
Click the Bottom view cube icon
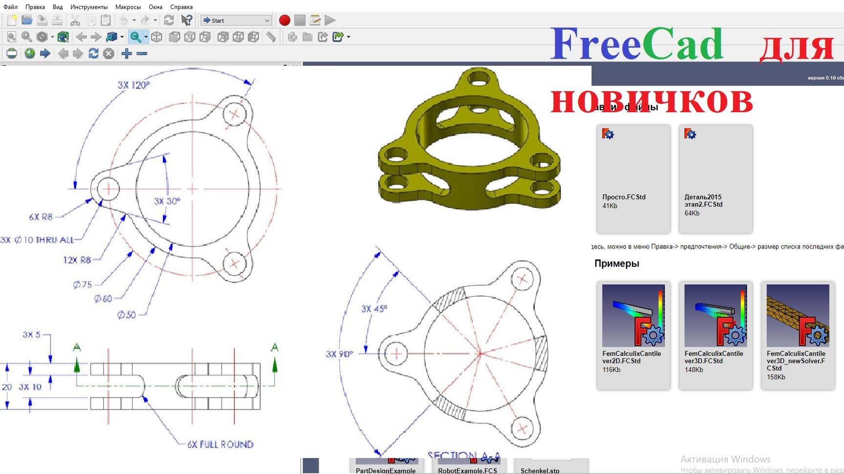coord(238,37)
